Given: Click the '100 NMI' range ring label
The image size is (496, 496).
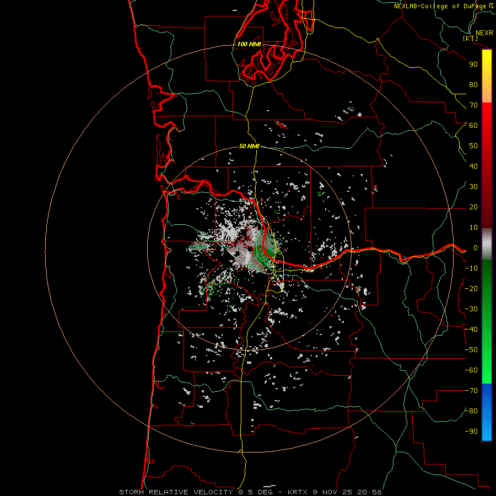Looking at the screenshot, I should click(249, 44).
